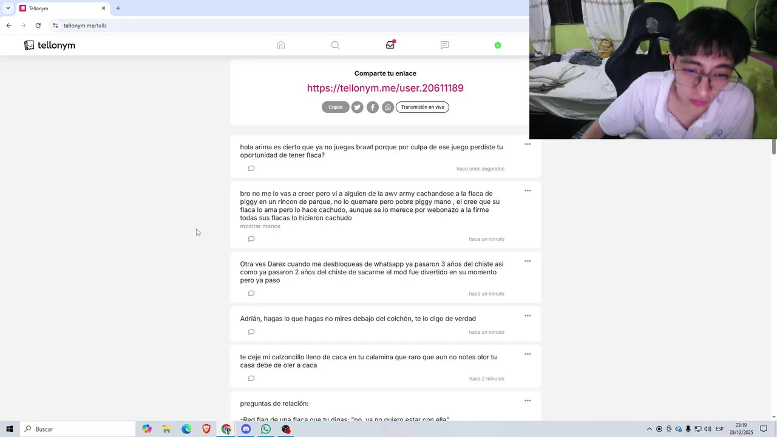Open the Chrome icon in the taskbar
The image size is (777, 437).
click(226, 429)
